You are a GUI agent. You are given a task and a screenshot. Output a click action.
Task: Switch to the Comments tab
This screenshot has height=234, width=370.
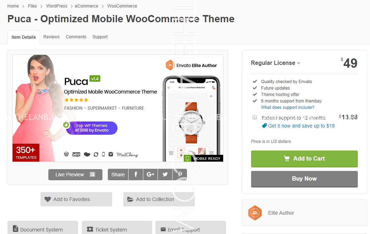(x=76, y=37)
